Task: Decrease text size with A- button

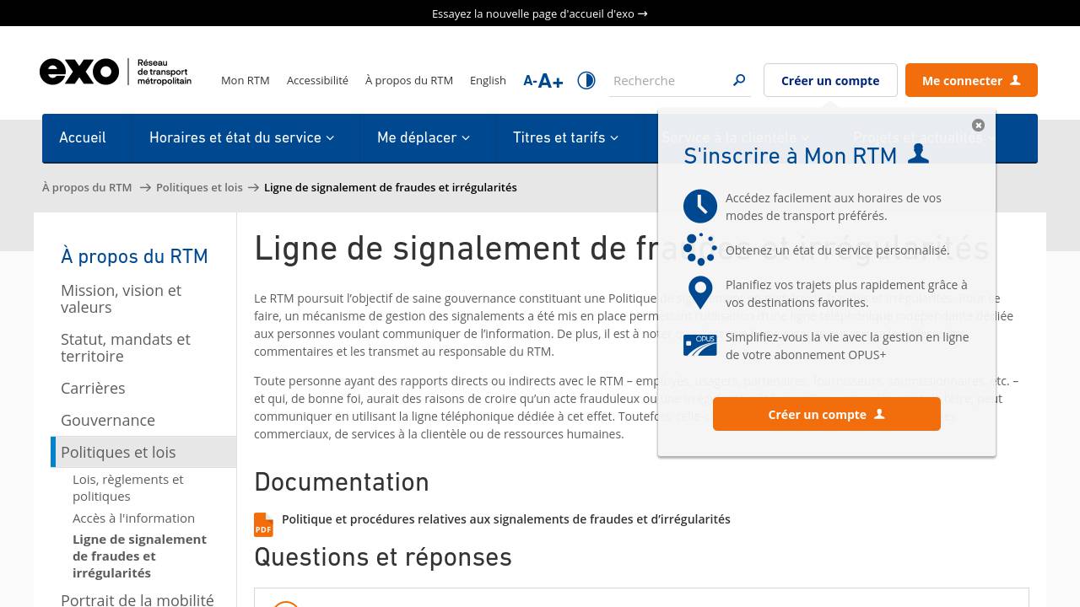Action: (x=530, y=81)
